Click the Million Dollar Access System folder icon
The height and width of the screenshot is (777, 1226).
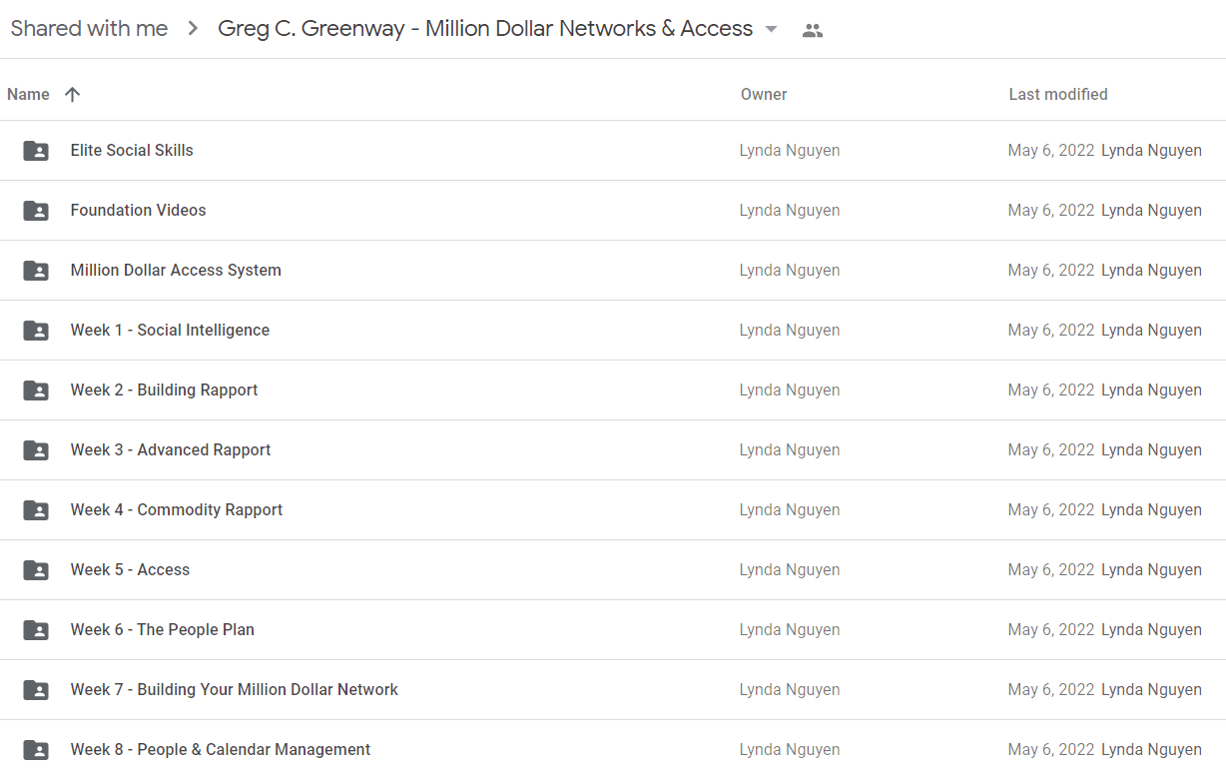36,271
